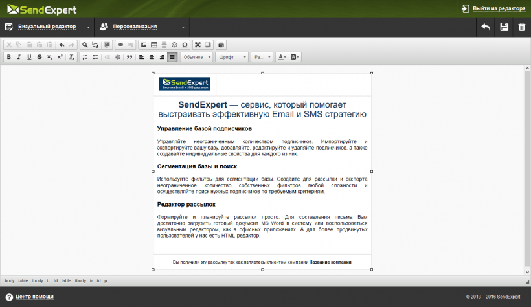Viewport: 531px width, 307px height.
Task: Open the Replace tool icon
Action: tap(95, 45)
